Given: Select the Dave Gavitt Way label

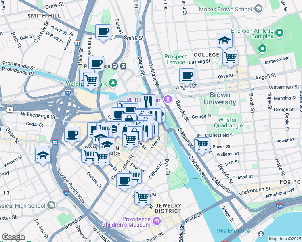Looking at the screenshot, I should click(x=71, y=188).
